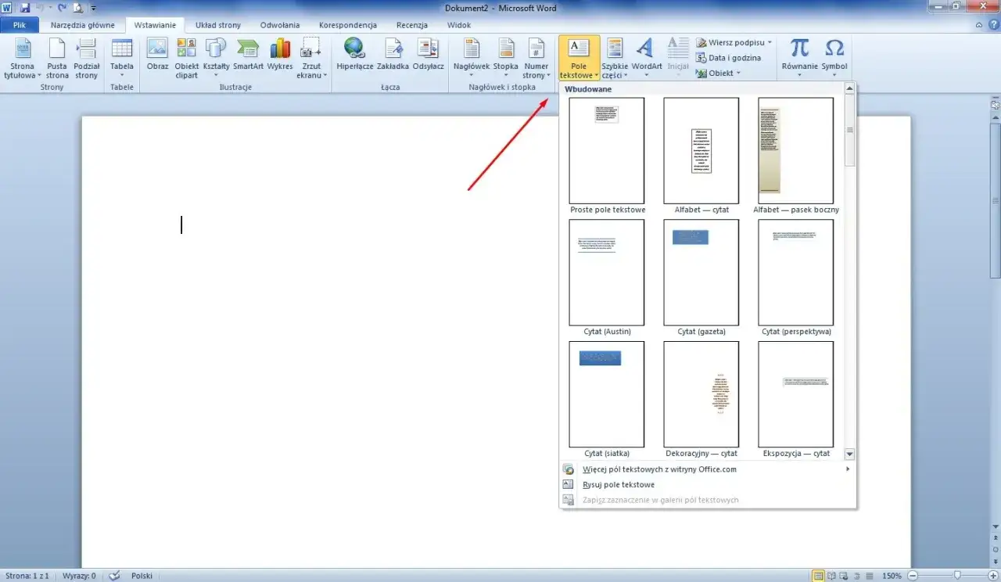Click Data i godzina button
This screenshot has height=582, width=1001.
[x=734, y=58]
